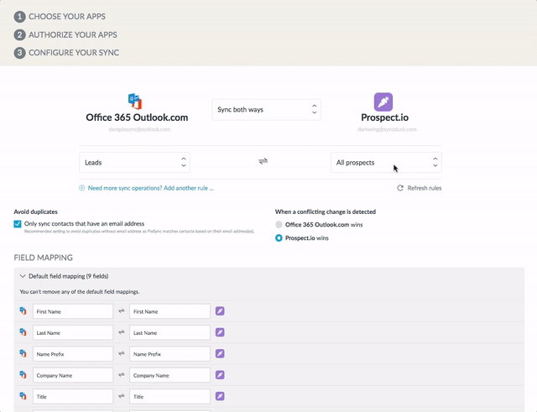Click Need more sync operations? Add another rule
The width and height of the screenshot is (537, 412).
(x=151, y=188)
